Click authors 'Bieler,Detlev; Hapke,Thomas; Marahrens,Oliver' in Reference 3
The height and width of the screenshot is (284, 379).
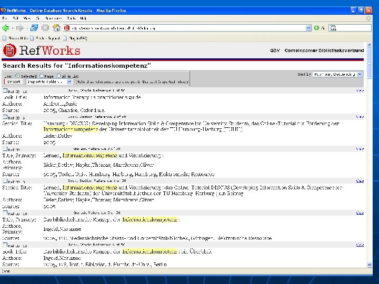(x=98, y=165)
